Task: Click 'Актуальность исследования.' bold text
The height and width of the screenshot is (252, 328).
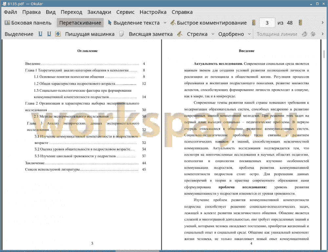Action: [x=218, y=64]
